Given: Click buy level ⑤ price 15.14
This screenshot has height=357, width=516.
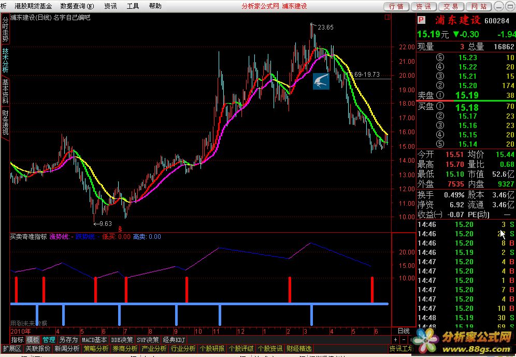Looking at the screenshot, I should [468, 144].
